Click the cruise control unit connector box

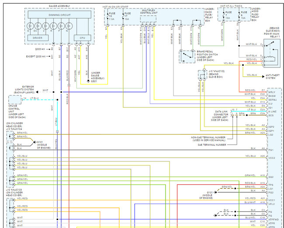[15, 100]
